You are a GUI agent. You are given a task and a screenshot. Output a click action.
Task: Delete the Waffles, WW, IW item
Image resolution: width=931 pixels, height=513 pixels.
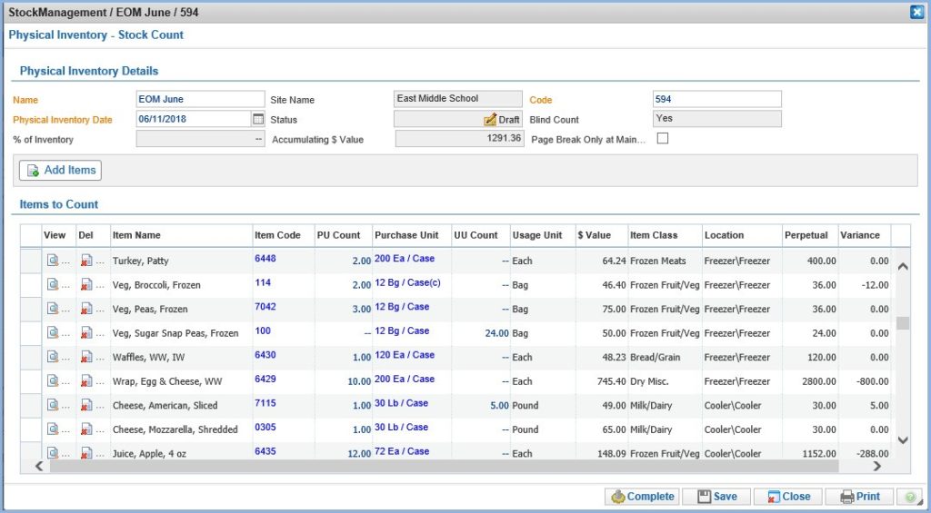click(x=86, y=357)
